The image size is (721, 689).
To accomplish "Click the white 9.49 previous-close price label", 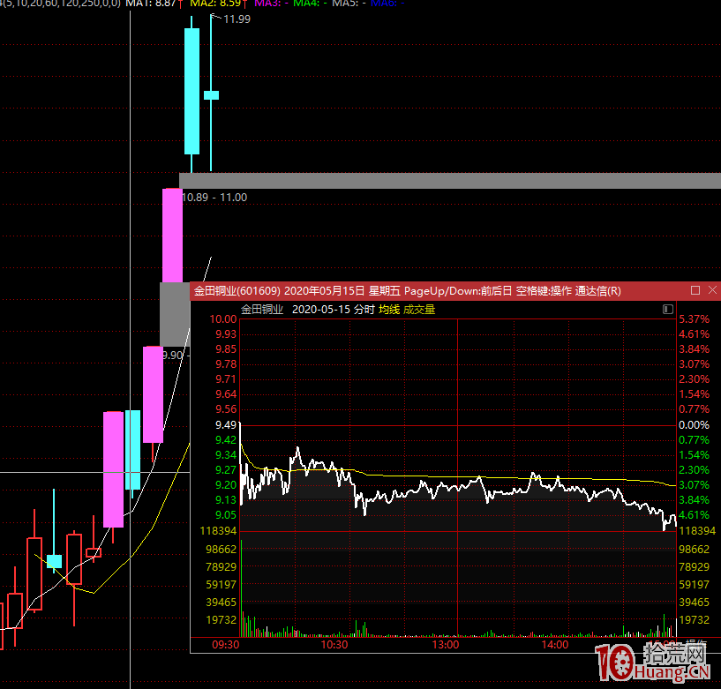I will pos(226,424).
